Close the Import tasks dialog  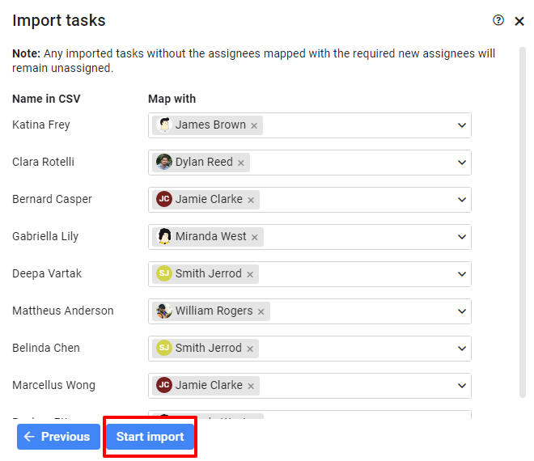[x=519, y=21]
